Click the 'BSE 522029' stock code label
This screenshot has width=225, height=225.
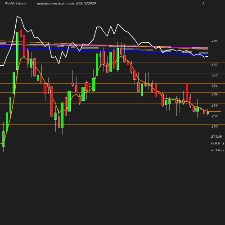click(86, 3)
